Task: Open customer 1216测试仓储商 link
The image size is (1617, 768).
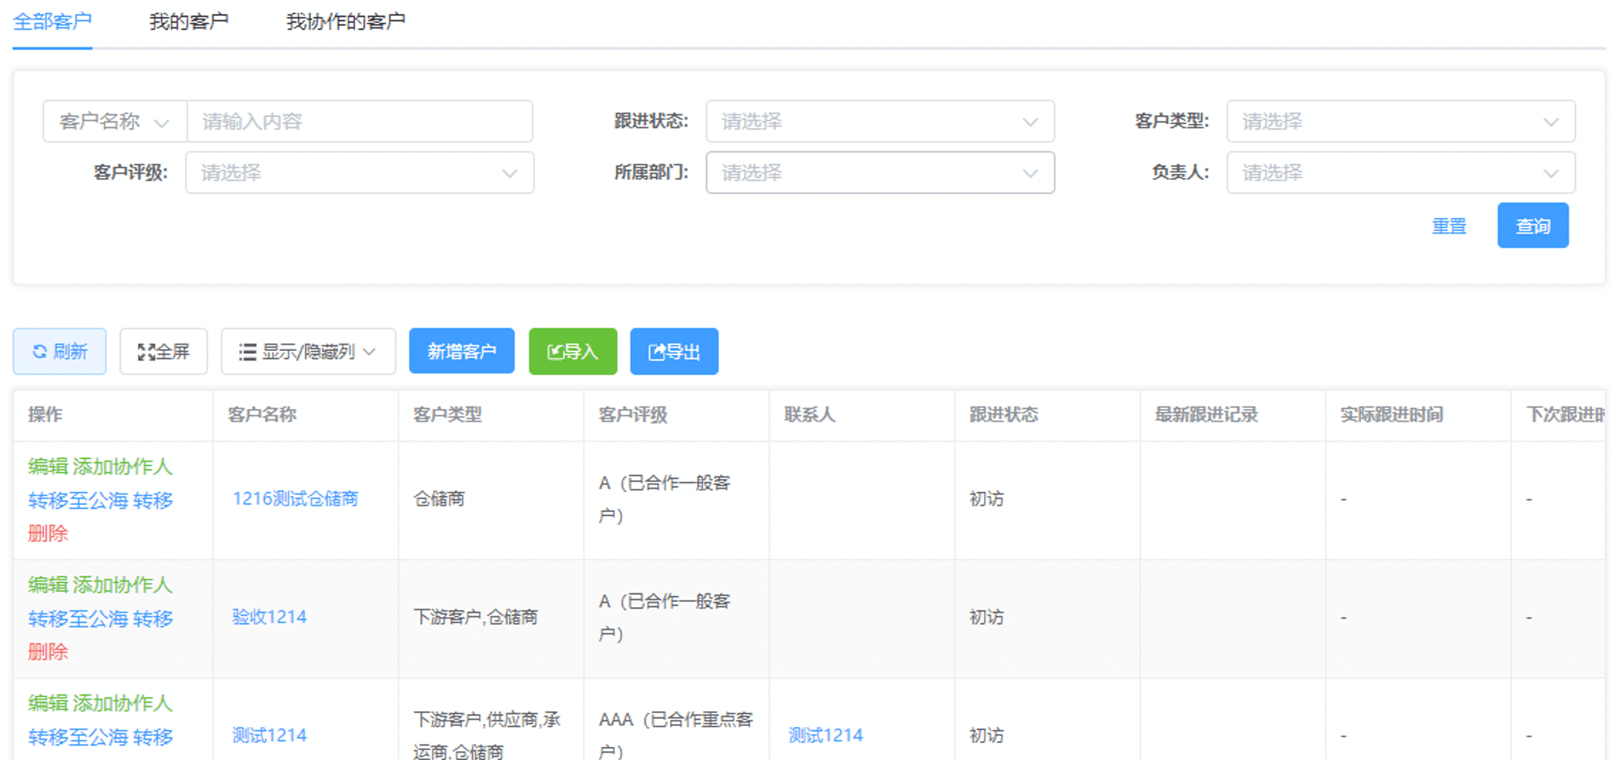Action: tap(295, 499)
